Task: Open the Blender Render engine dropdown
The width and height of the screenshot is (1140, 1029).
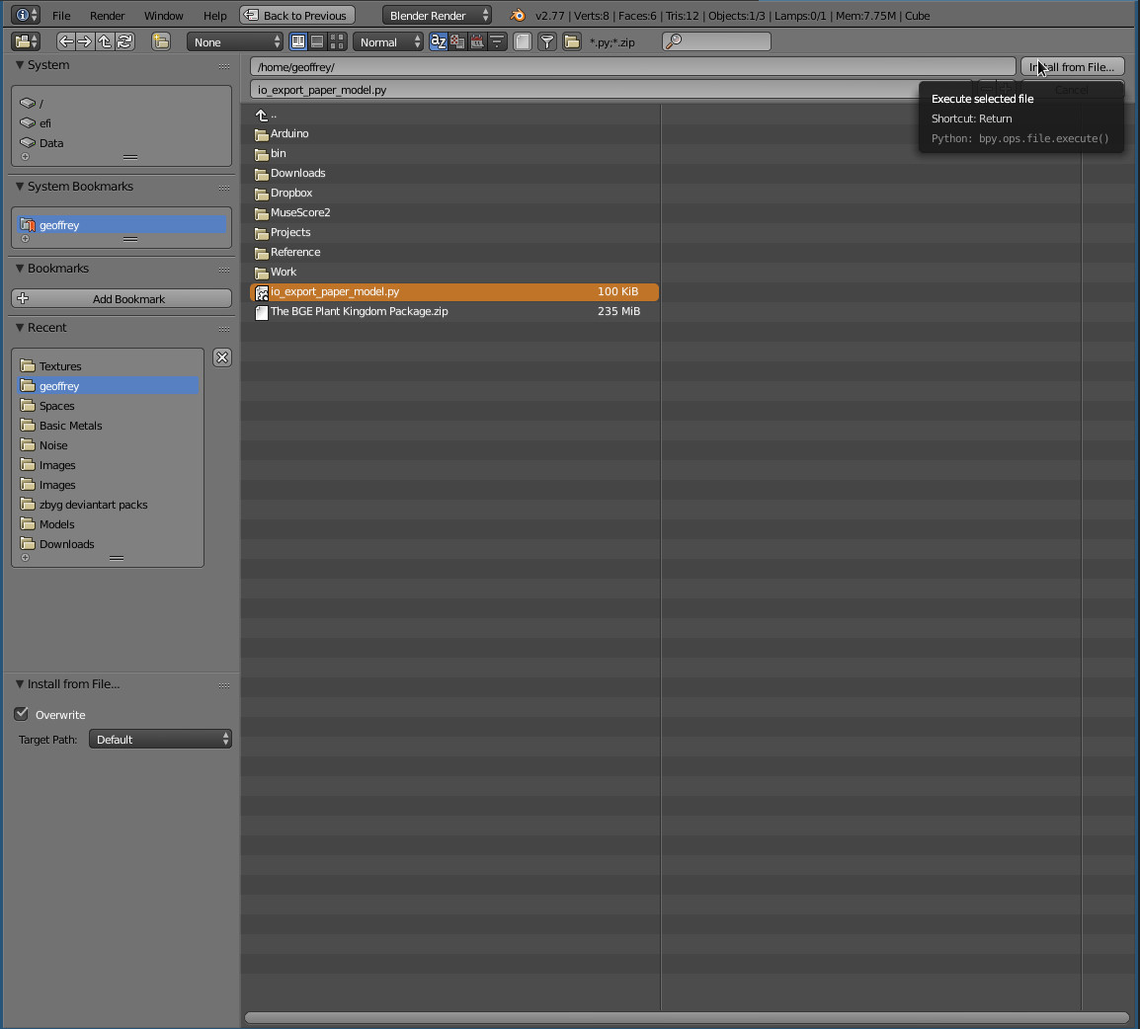Action: (437, 15)
